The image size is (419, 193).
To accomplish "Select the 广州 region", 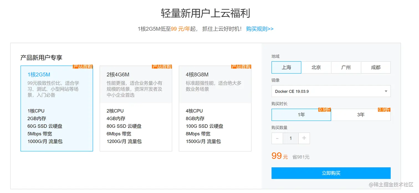I will click(346, 67).
